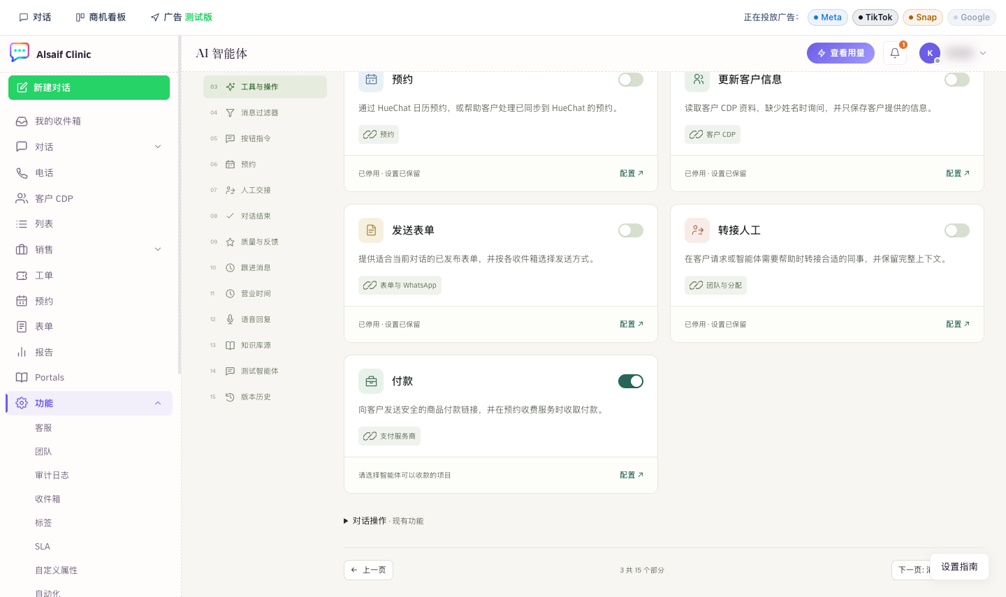Image resolution: width=1006 pixels, height=597 pixels.
Task: Click the 人工交接 handoff icon
Action: pos(230,190)
